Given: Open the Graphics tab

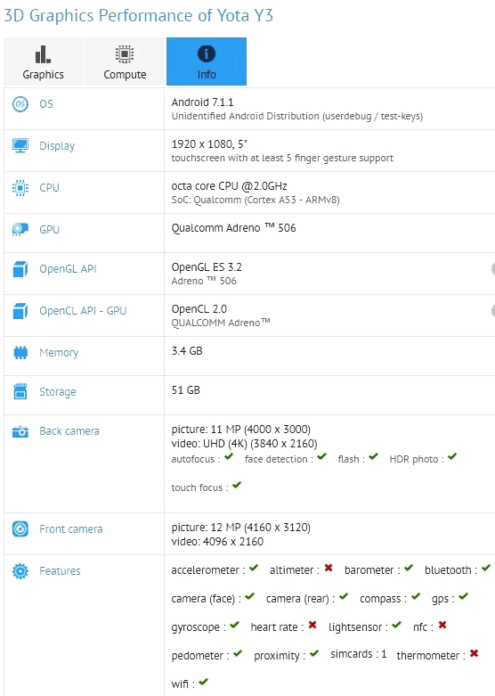Looking at the screenshot, I should pyautogui.click(x=44, y=61).
